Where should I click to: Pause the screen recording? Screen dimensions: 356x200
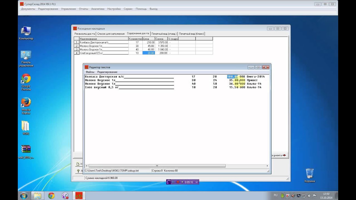[x=173, y=182]
